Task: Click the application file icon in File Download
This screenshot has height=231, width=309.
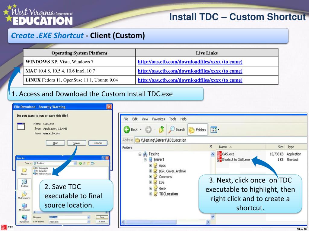Action: pyautogui.click(x=21, y=126)
